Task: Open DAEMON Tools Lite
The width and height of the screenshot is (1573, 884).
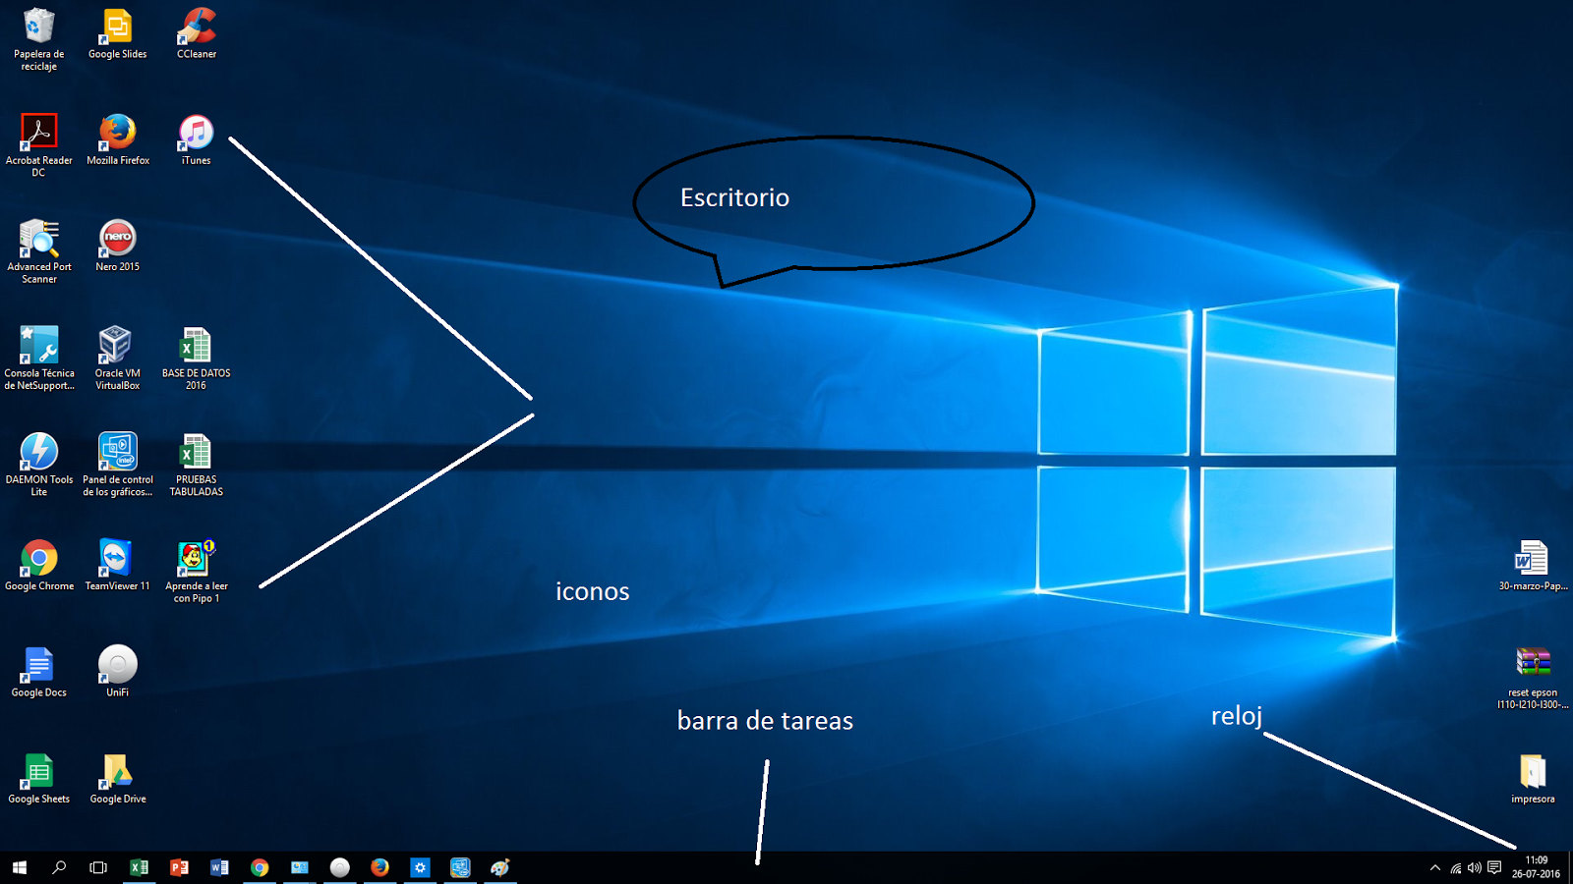Action: (38, 452)
